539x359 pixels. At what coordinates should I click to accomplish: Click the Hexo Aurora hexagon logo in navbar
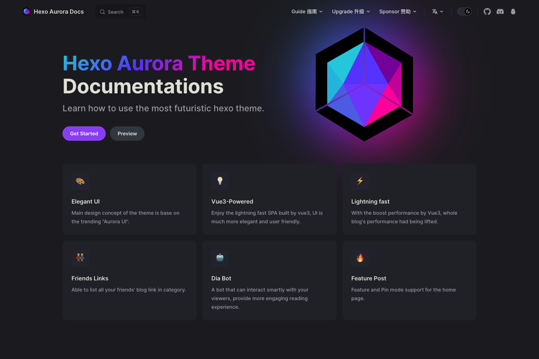coord(27,11)
